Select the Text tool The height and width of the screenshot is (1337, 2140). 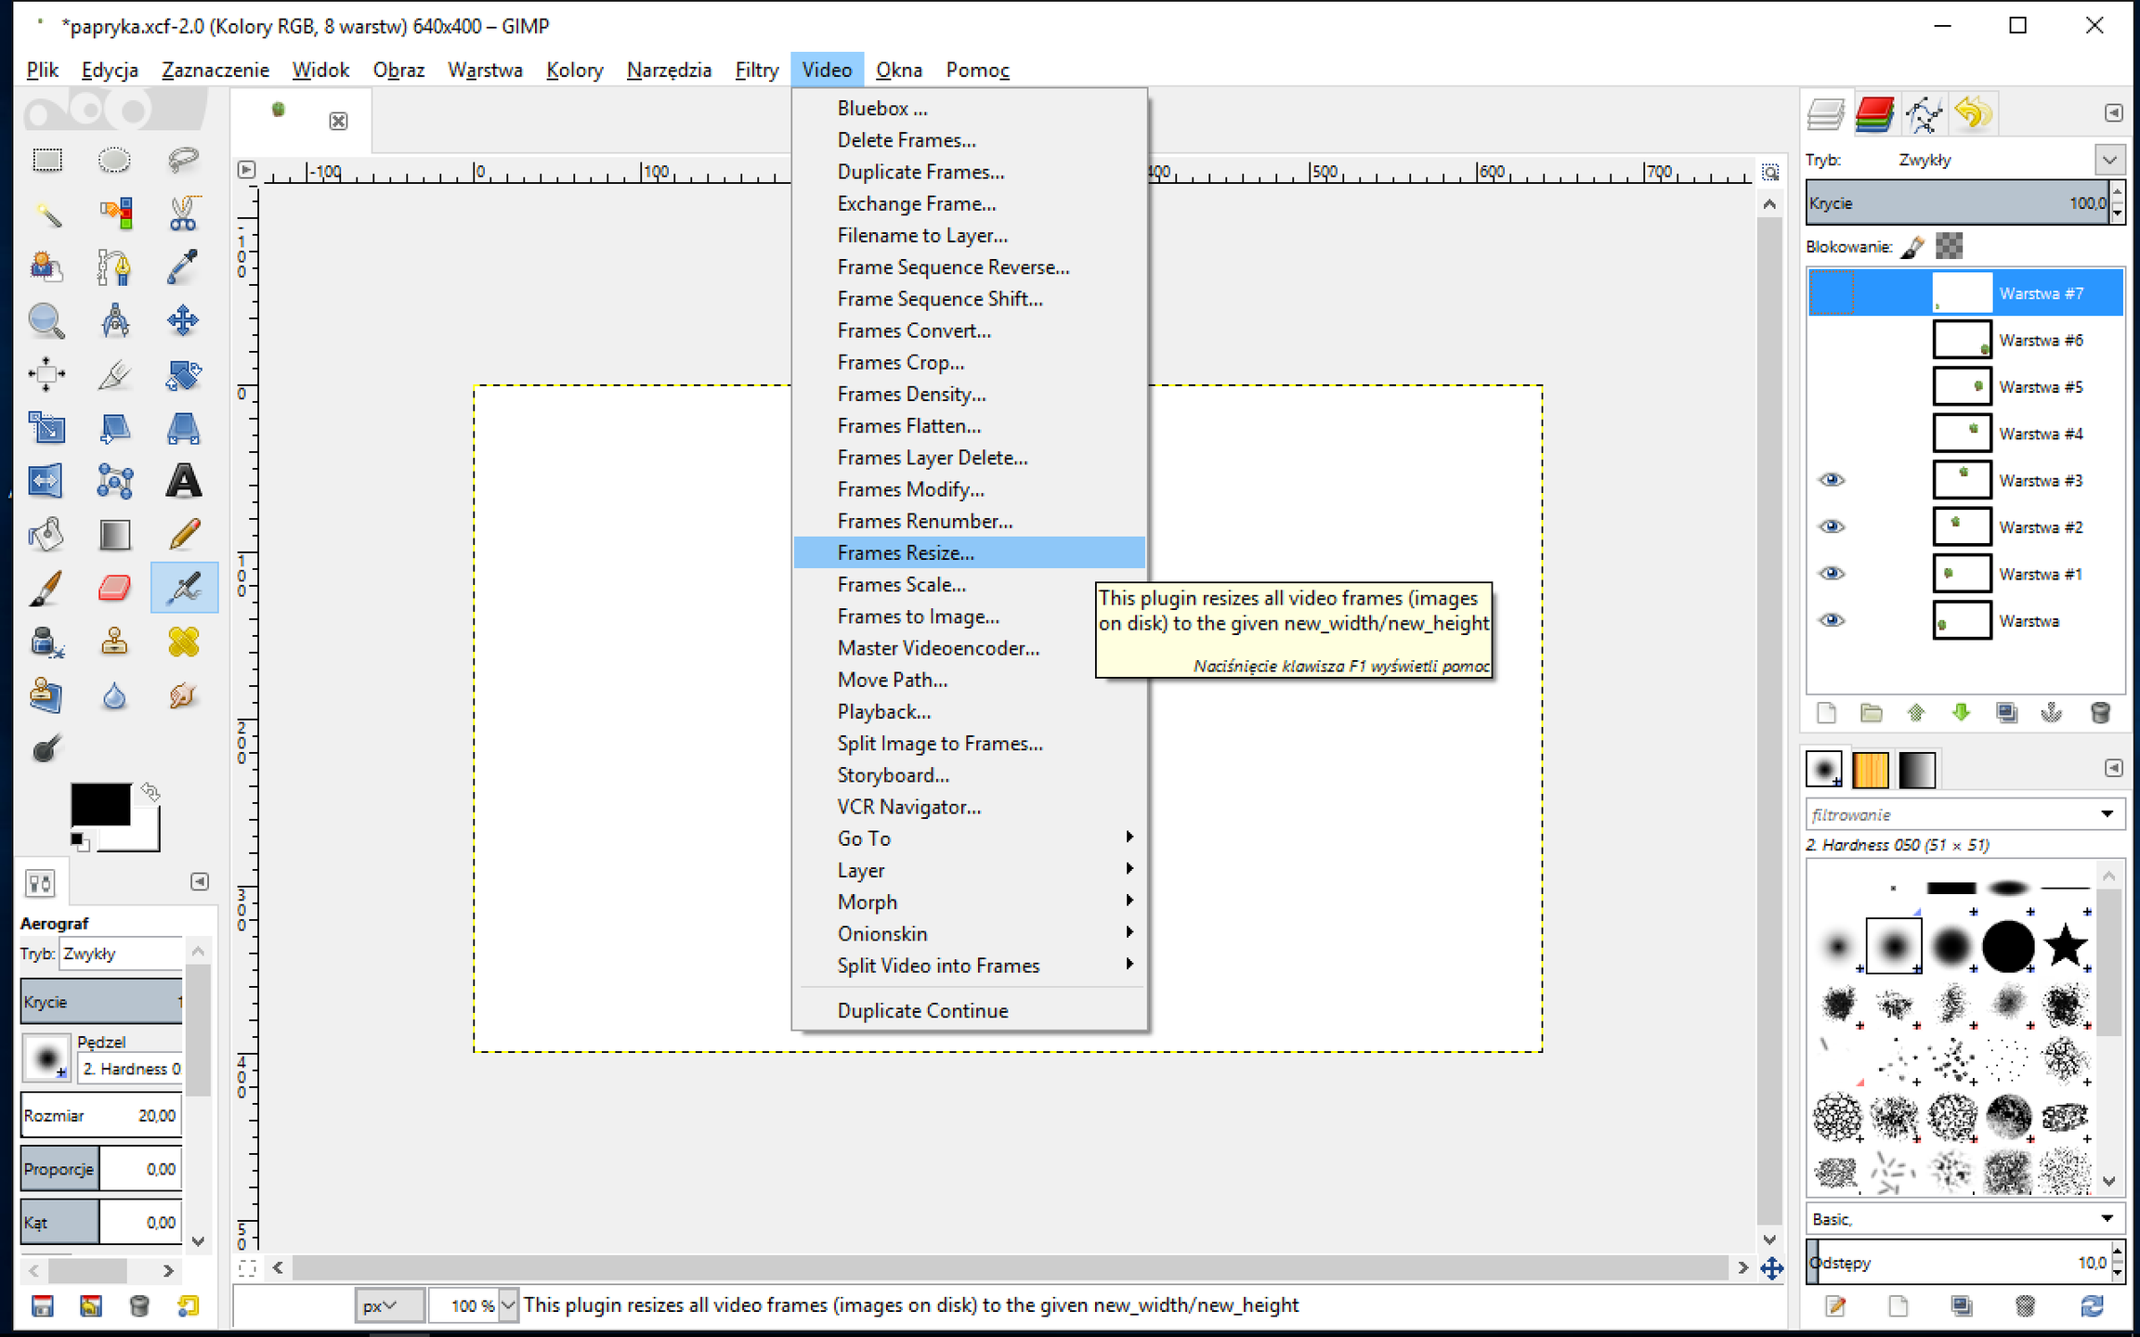183,481
